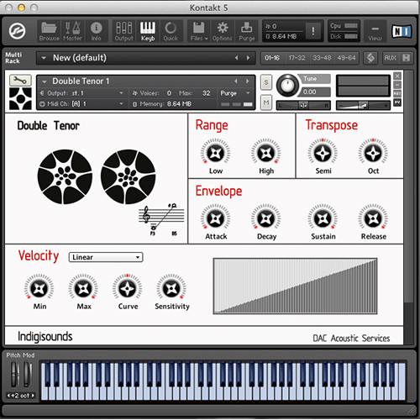Open the Output mixer section
The image size is (420, 420).
coord(123,31)
